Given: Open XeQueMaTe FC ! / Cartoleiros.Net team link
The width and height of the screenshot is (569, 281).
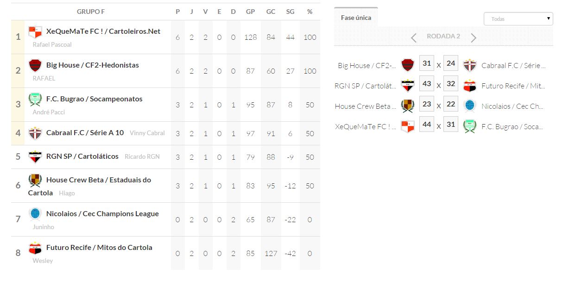Looking at the screenshot, I should (x=103, y=31).
